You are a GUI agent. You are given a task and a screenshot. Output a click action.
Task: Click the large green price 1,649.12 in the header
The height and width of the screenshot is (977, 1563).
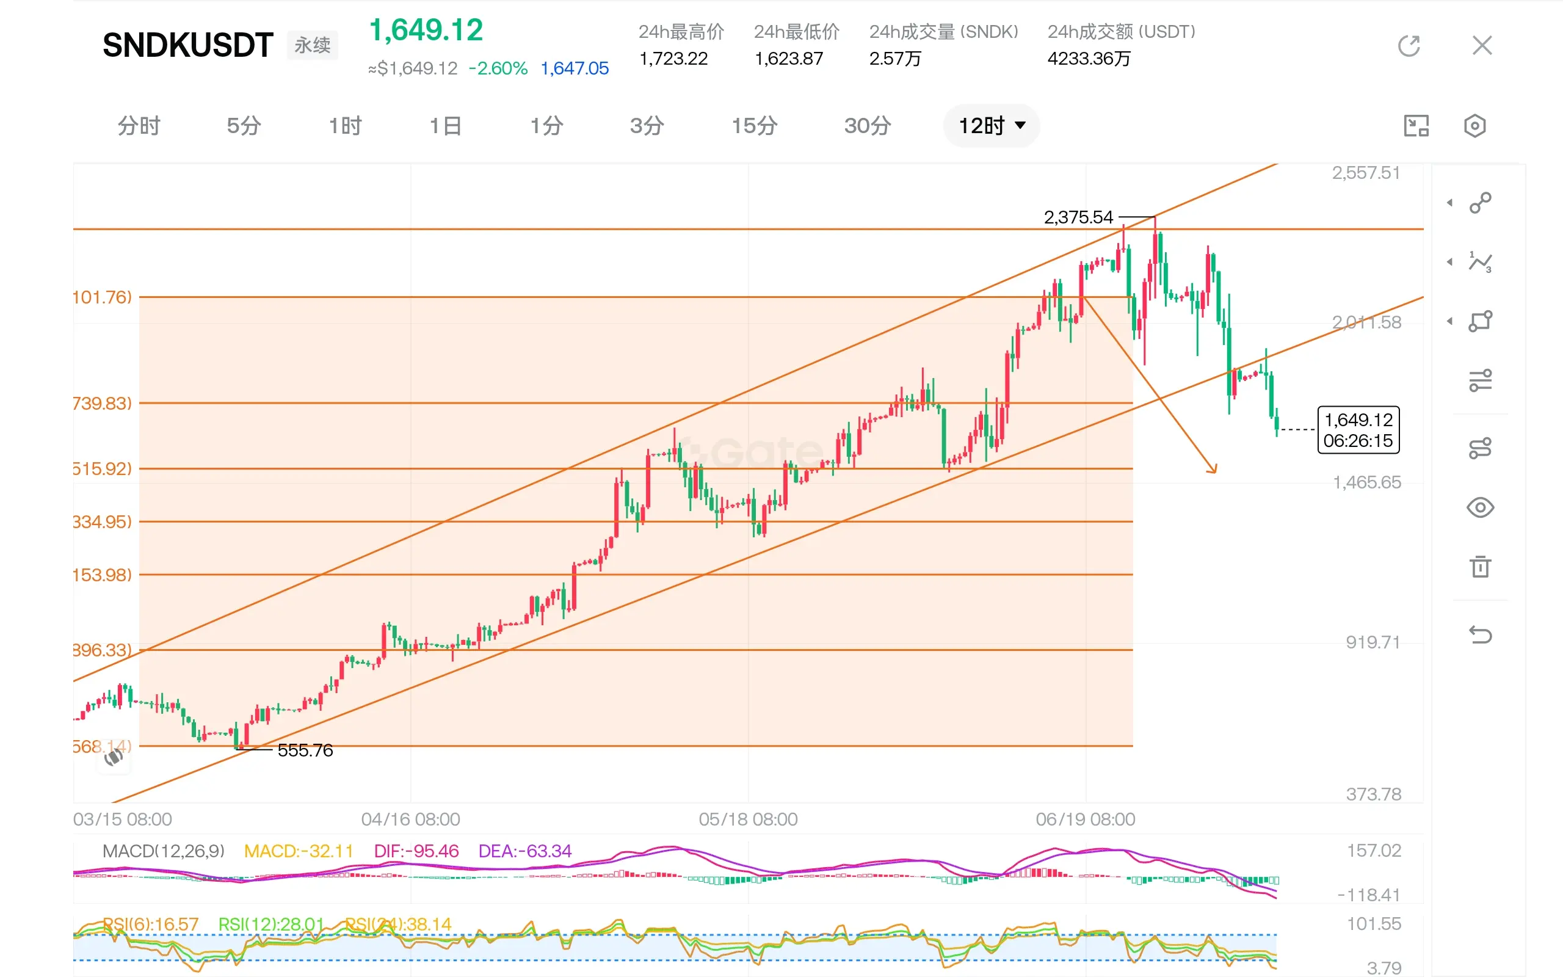tap(426, 31)
